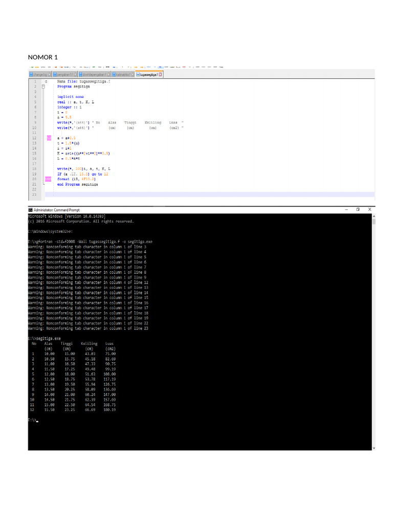393x524 pixels.
Task: Click the Command Prompt scrollbar down arrow
Action: [x=374, y=448]
